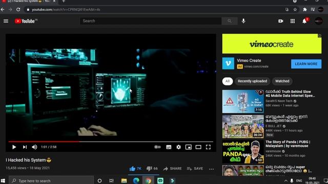Viewport: 328px width, 184px height.
Task: Click the SAVE to playlist button
Action: pyautogui.click(x=195, y=169)
